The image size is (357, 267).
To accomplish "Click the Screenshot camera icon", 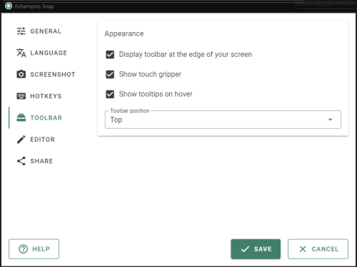I will 21,74.
